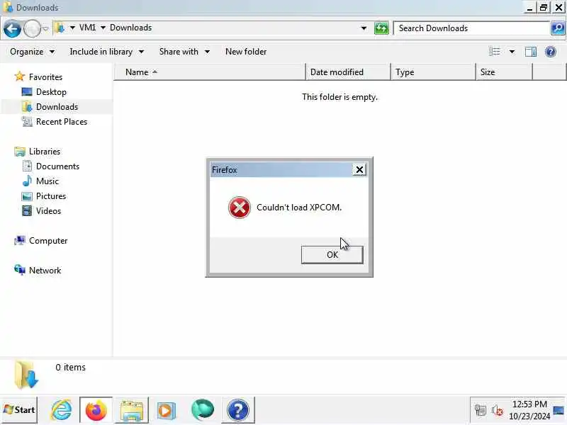Click OK in the Firefox error dialog
Screen dimensions: 567x425
click(332, 255)
